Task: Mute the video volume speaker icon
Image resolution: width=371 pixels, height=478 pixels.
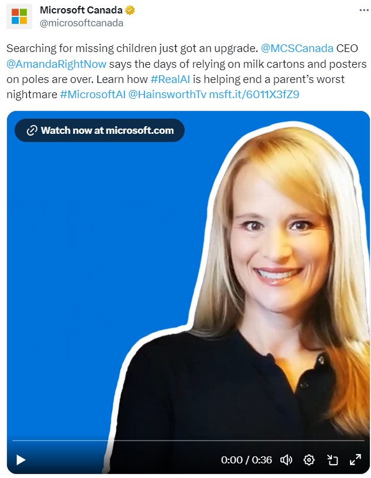Action: pyautogui.click(x=286, y=460)
